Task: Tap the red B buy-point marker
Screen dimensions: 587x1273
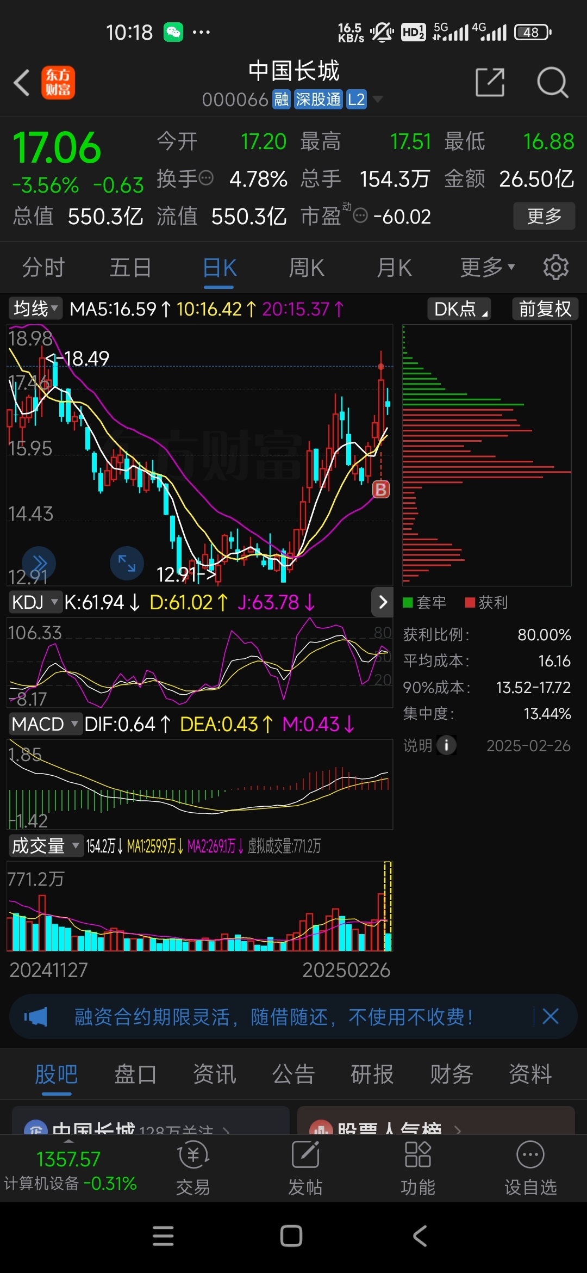Action: click(381, 490)
